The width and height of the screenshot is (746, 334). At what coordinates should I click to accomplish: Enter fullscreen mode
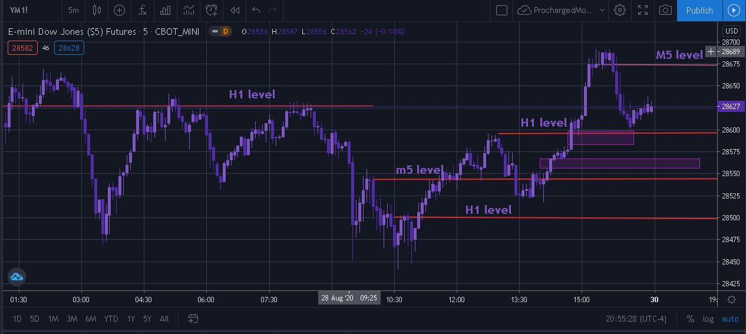643,10
